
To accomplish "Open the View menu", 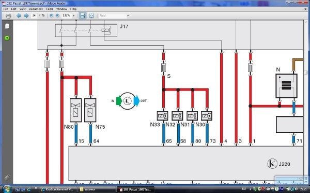I will click(23, 9).
